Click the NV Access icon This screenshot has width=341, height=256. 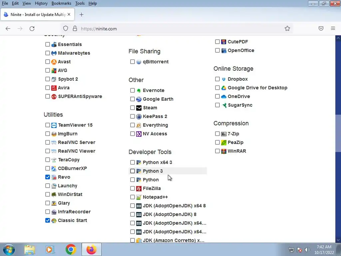pos(139,134)
